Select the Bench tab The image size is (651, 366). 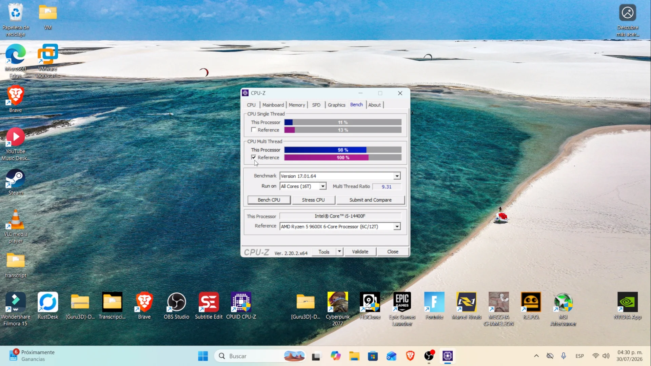coord(356,105)
